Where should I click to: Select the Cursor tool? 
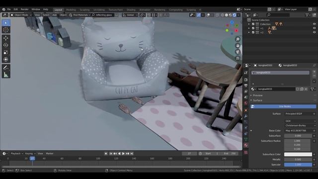pyautogui.click(x=6, y=30)
